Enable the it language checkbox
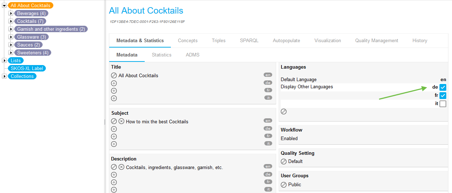 (x=443, y=104)
